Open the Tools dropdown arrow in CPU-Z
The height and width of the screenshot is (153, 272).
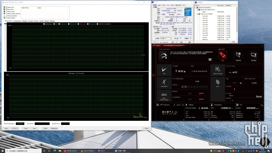tap(177, 42)
